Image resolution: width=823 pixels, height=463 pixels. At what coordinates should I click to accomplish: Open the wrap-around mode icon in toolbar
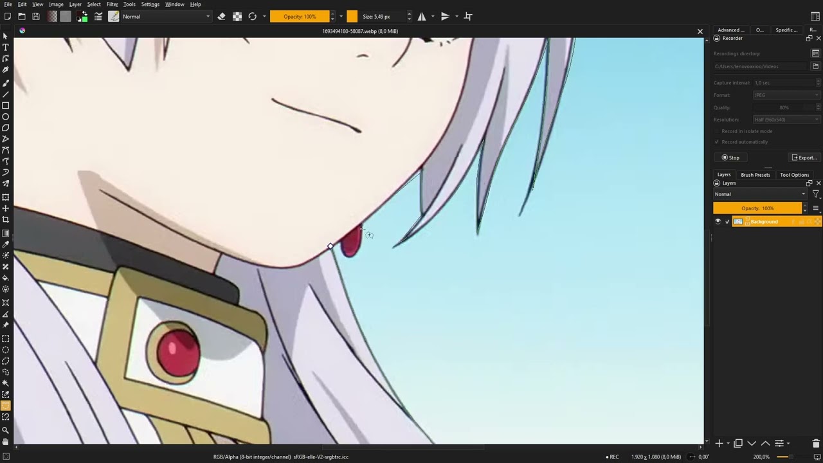[x=468, y=16]
